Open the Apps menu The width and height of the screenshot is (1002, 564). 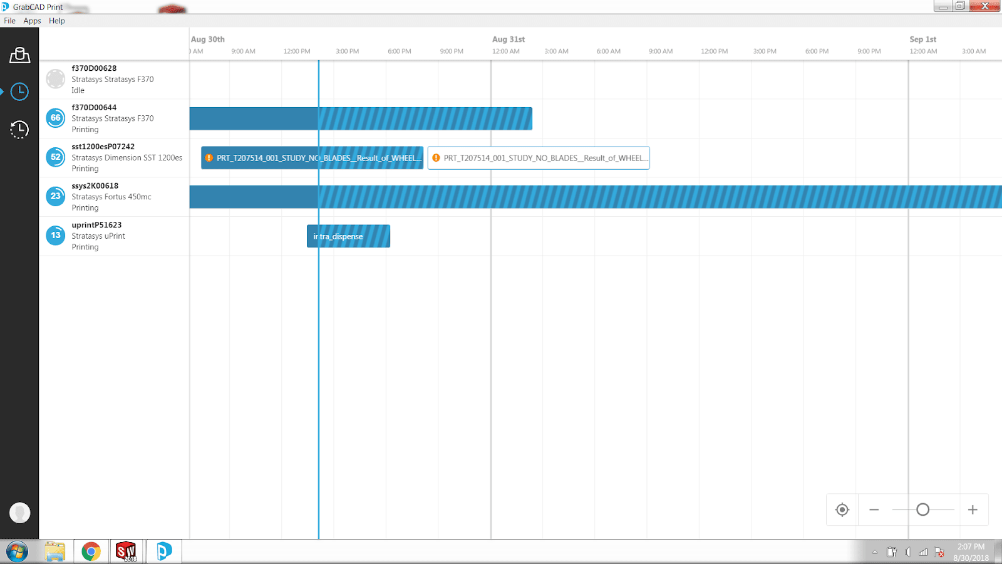32,21
